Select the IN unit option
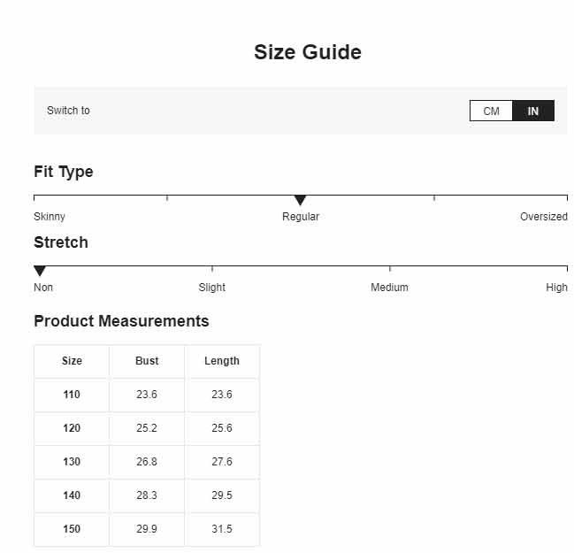The image size is (574, 553). (533, 111)
